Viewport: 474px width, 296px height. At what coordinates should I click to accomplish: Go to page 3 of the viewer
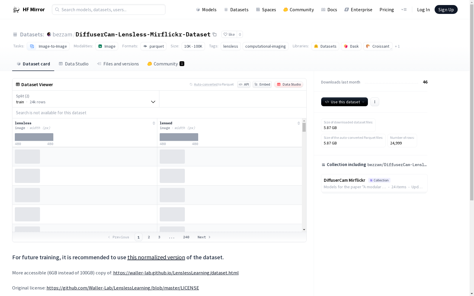click(x=159, y=237)
